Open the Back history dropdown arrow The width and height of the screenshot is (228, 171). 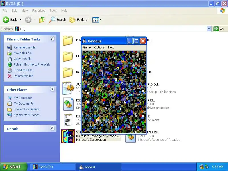(20, 20)
